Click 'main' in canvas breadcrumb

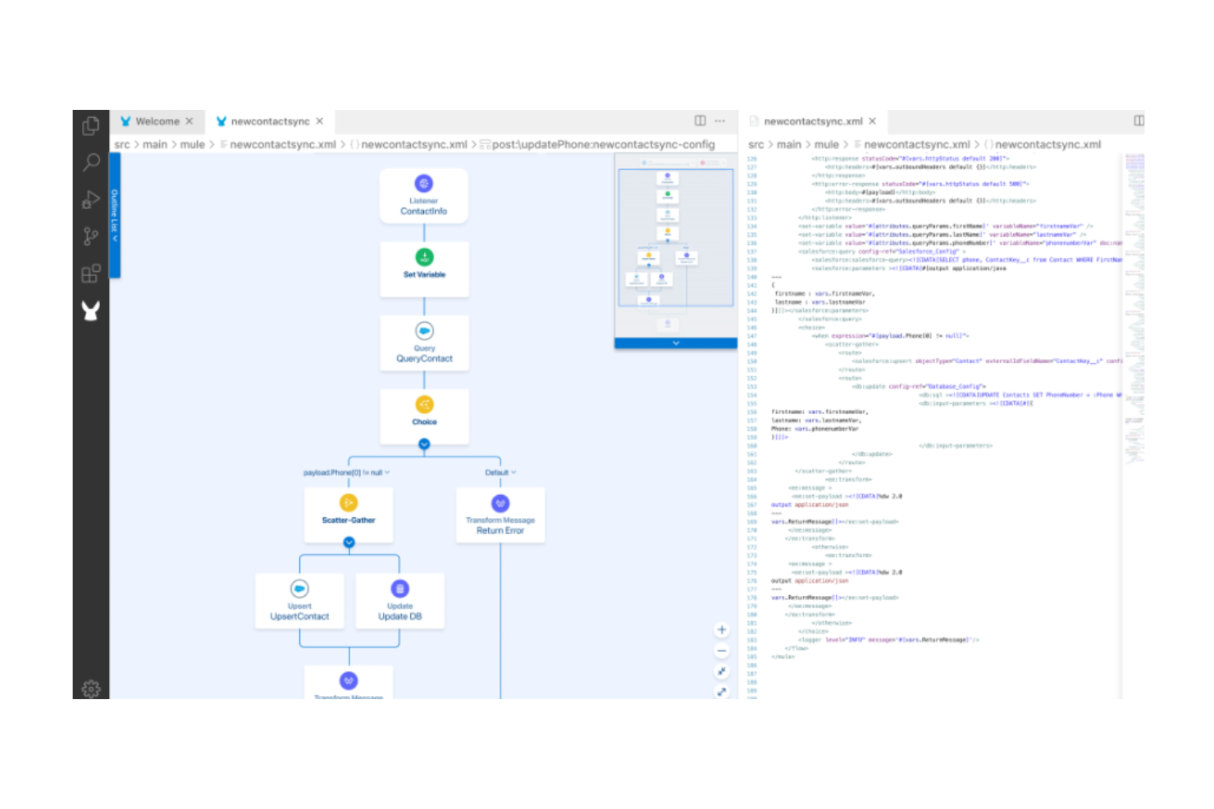pos(155,144)
